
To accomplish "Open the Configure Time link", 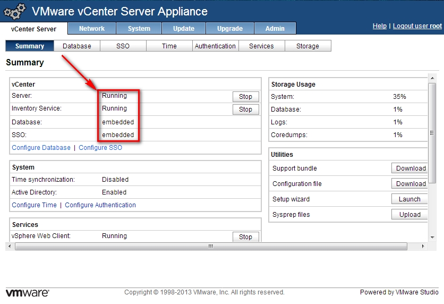I will click(35, 205).
